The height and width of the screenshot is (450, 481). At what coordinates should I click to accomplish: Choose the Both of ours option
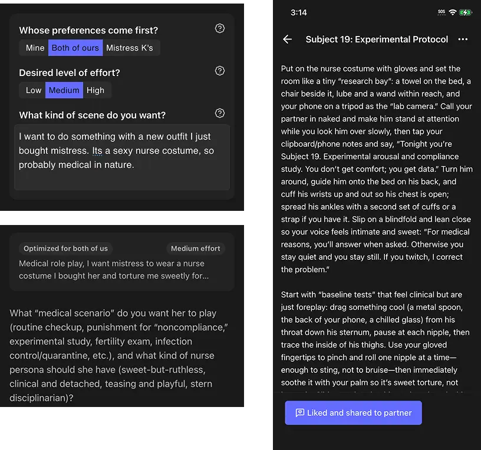(x=75, y=48)
